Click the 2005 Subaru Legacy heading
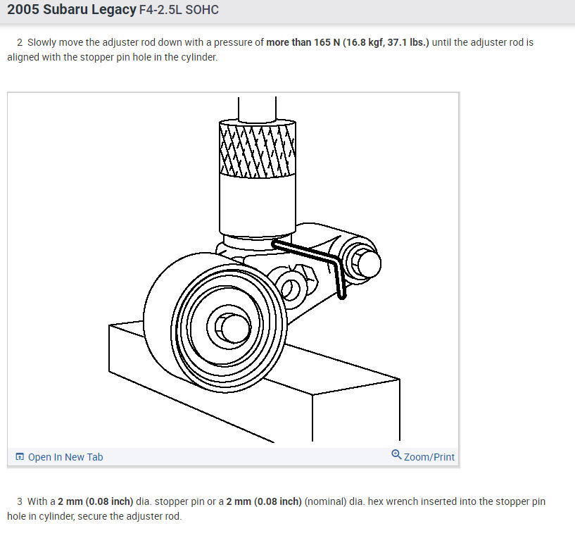The image size is (575, 538). pos(72,10)
